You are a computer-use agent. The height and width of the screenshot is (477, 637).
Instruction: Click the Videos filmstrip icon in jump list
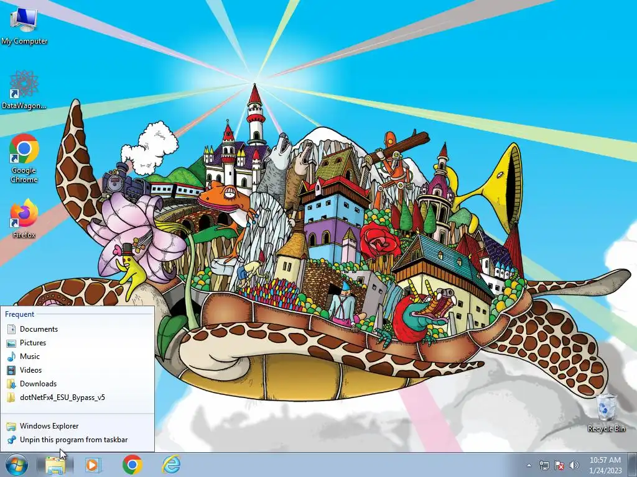pos(11,370)
